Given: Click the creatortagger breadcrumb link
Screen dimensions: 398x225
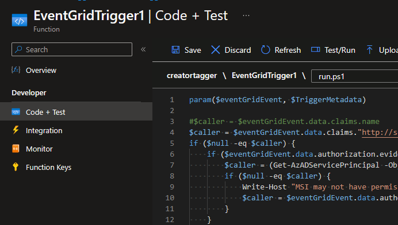Looking at the screenshot, I should click(x=192, y=76).
